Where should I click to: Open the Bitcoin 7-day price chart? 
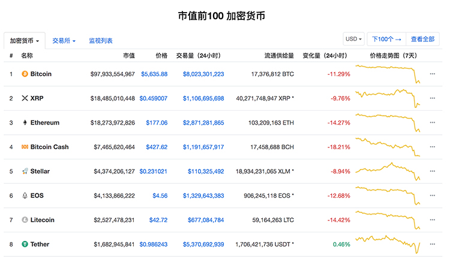coord(388,74)
